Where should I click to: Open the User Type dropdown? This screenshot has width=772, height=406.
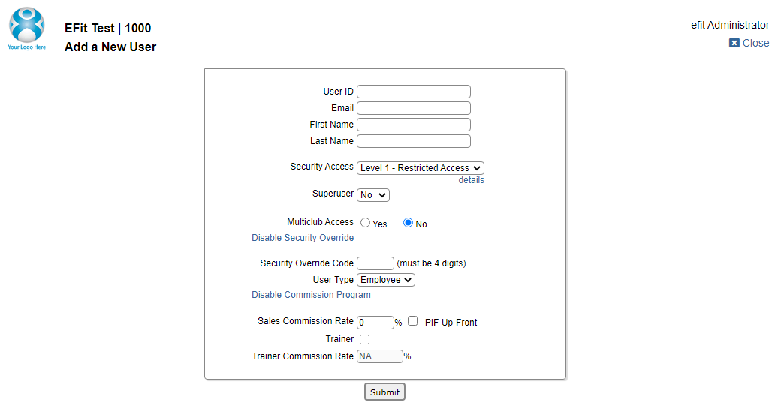[386, 280]
